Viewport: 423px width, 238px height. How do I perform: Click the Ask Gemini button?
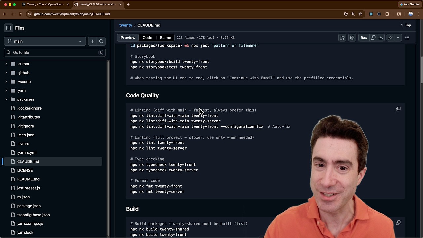click(409, 4)
